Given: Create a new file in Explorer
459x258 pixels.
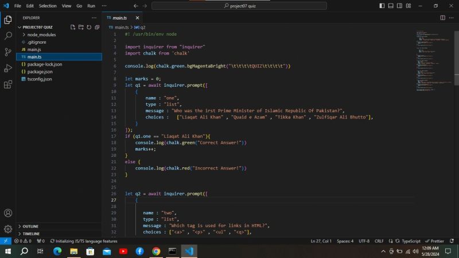Looking at the screenshot, I should click(73, 27).
